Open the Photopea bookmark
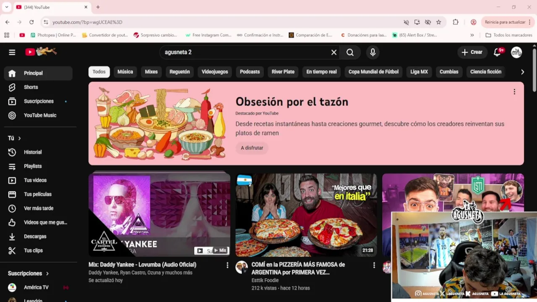 [x=53, y=35]
